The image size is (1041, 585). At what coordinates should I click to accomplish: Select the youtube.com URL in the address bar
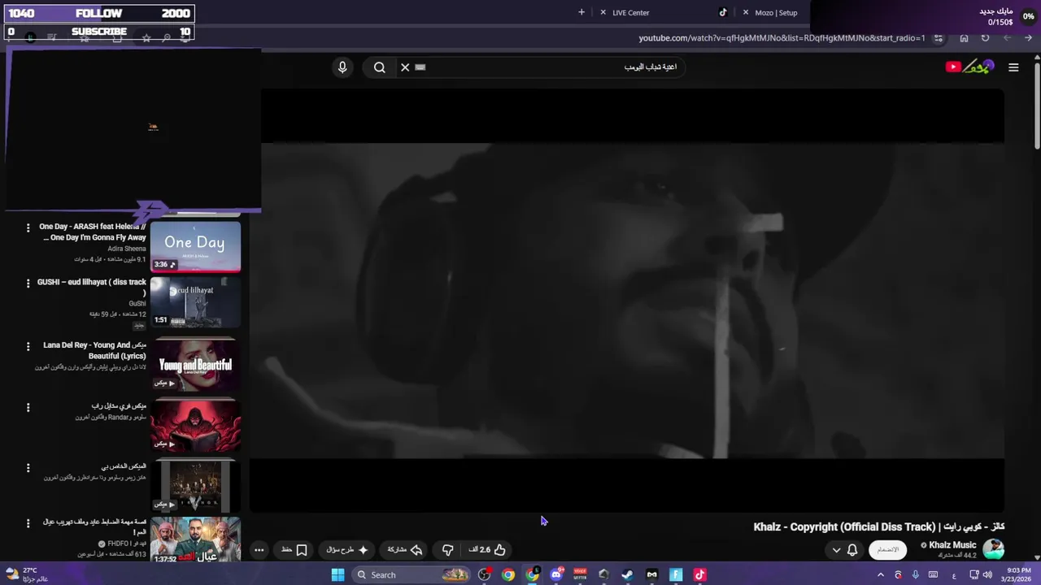pos(782,38)
